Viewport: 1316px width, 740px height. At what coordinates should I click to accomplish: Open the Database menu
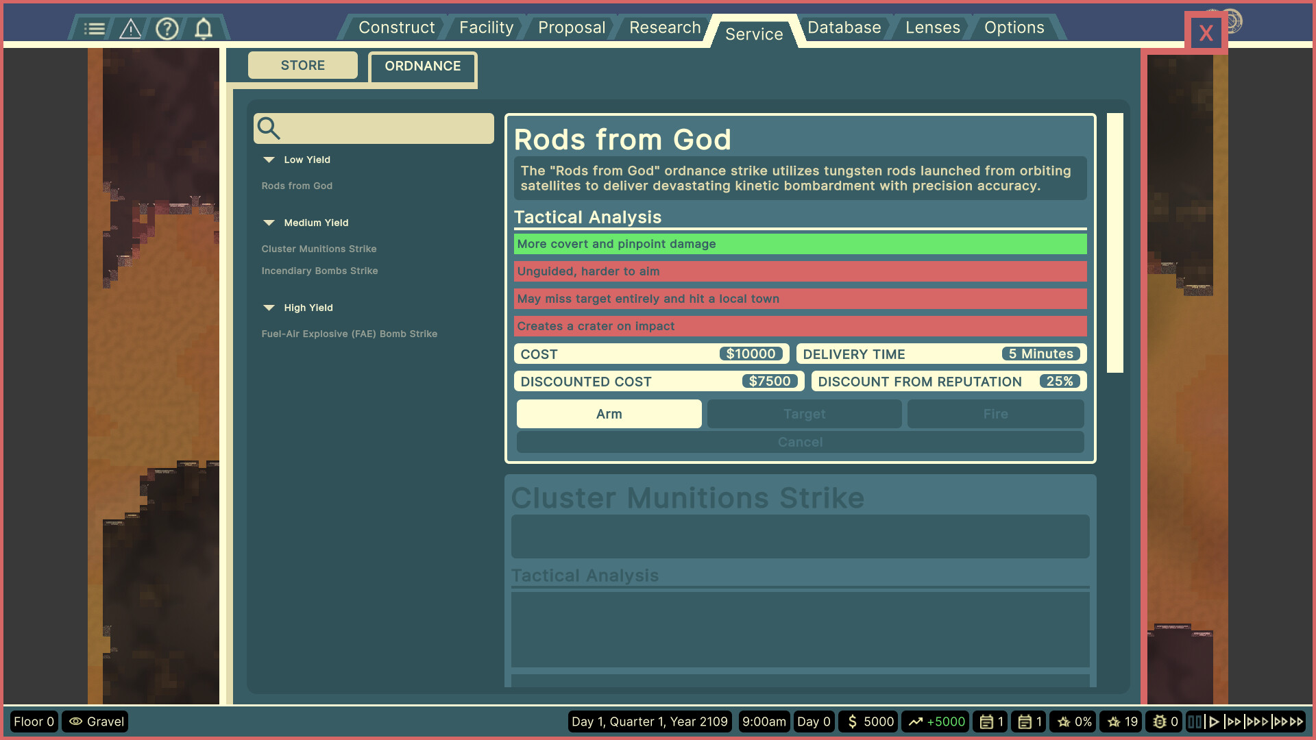click(x=844, y=27)
